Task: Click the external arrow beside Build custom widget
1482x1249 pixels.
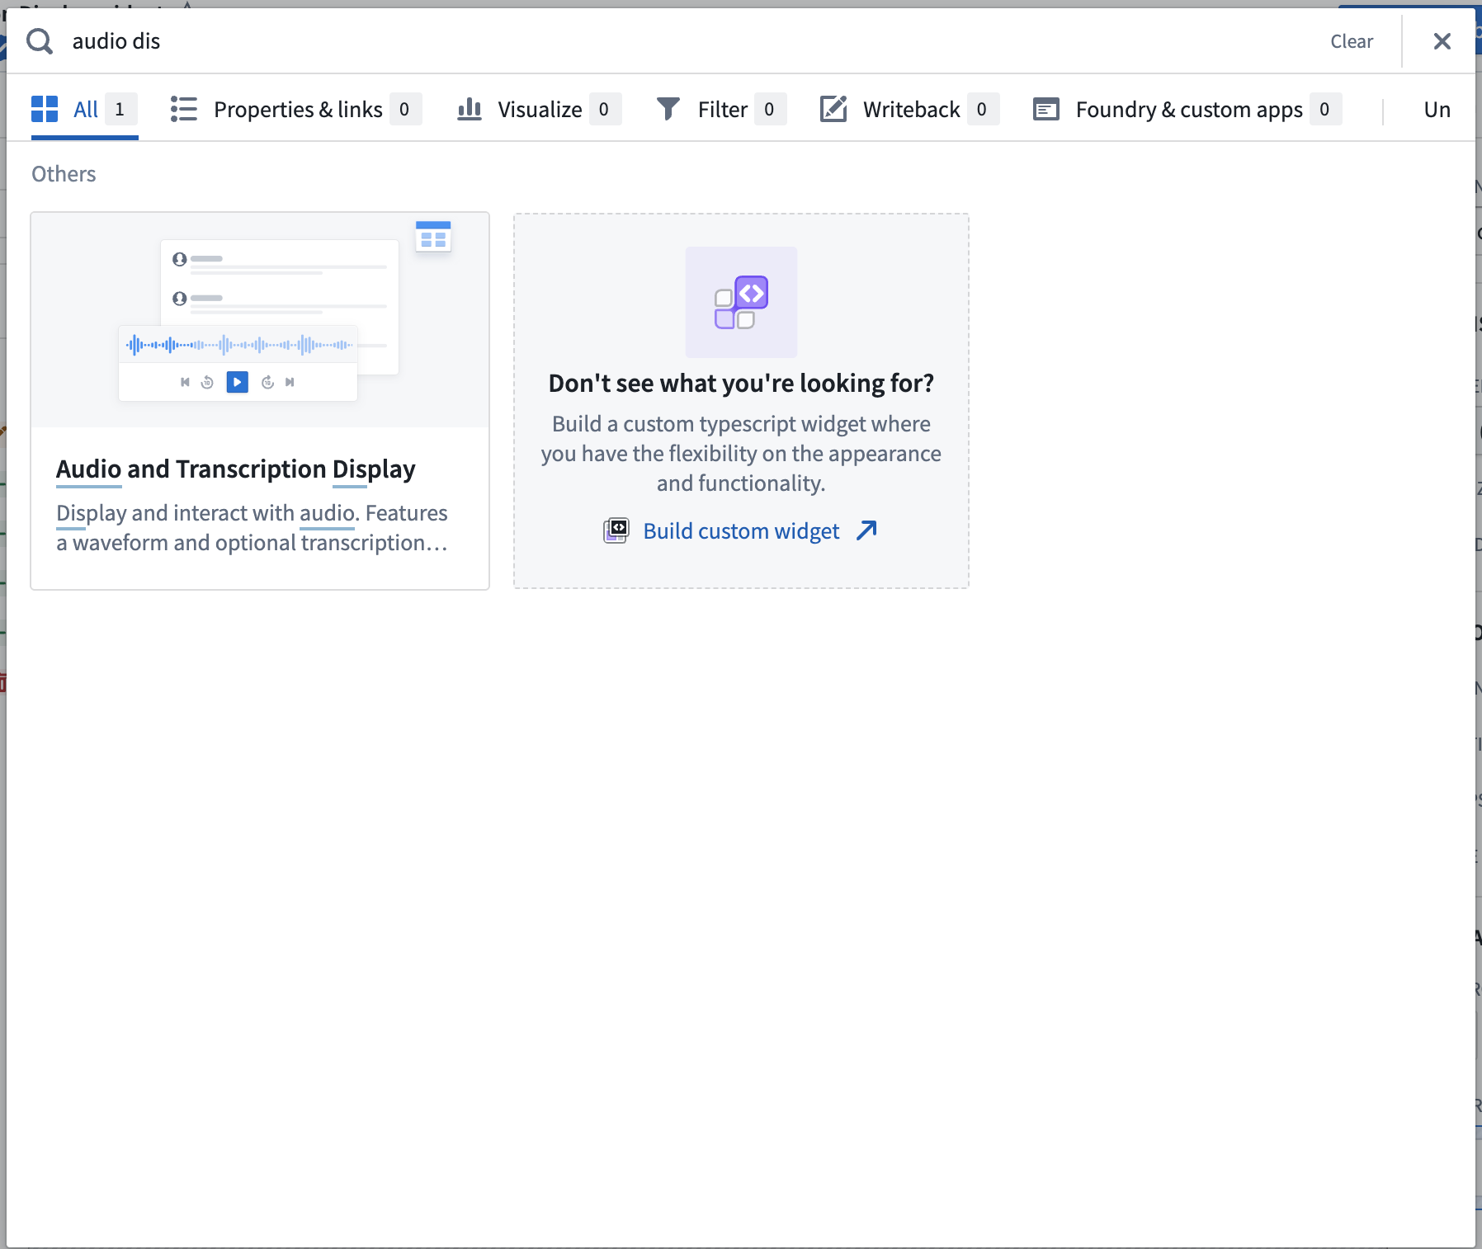Action: coord(866,530)
